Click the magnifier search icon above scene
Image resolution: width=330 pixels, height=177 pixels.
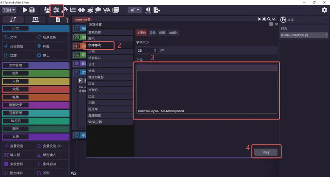(269, 19)
